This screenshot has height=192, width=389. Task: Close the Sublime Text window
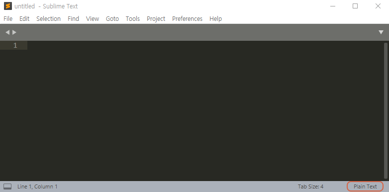click(378, 6)
